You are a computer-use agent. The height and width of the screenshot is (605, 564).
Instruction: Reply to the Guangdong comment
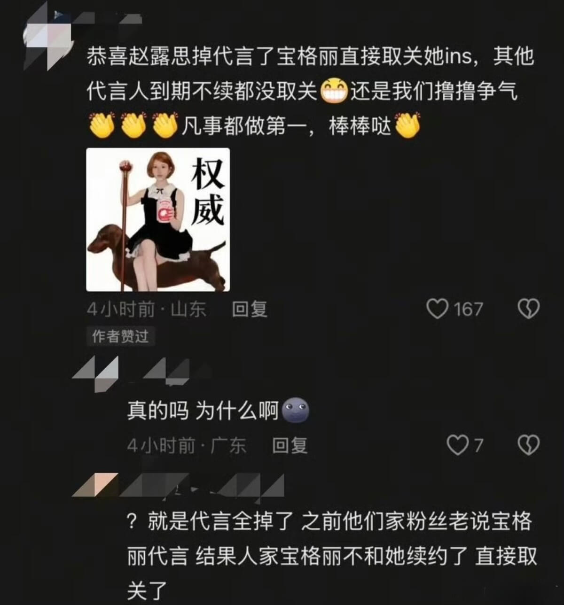point(290,445)
